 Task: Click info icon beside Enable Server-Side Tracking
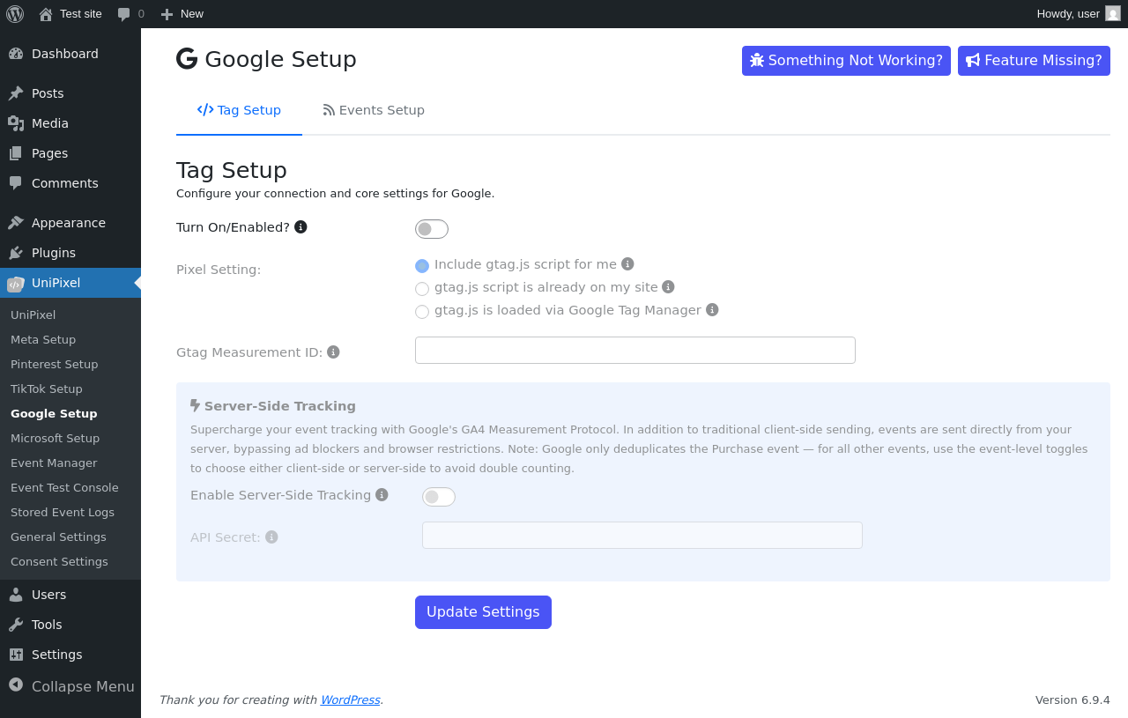[382, 495]
